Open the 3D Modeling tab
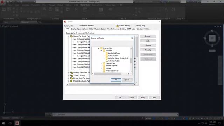Image resolution: width=224 pixels, height=126 pixels. tap(131, 29)
